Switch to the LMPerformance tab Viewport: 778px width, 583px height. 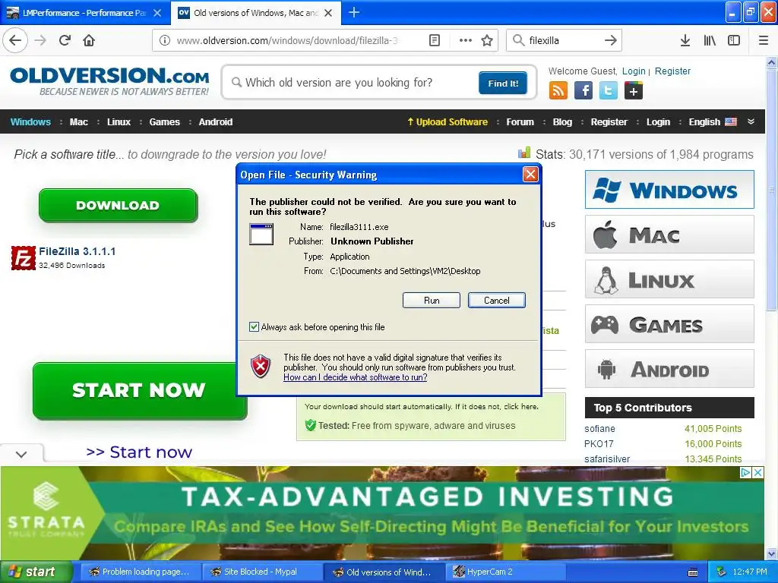84,13
